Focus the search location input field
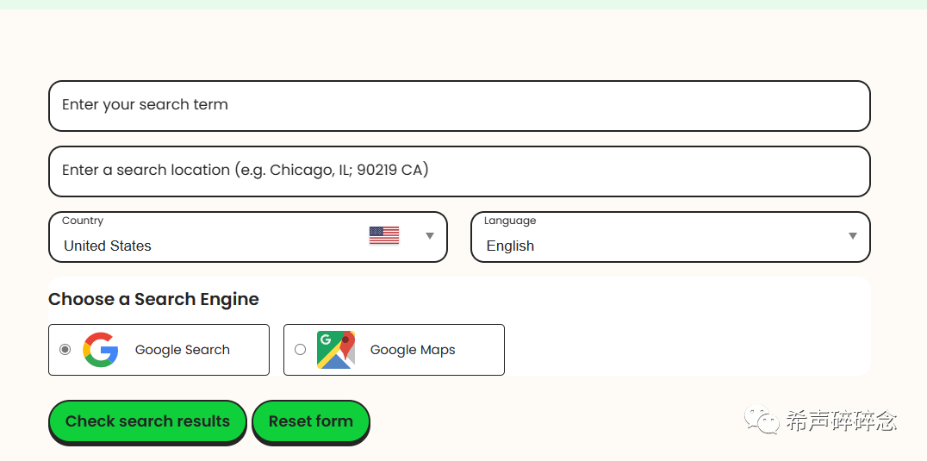927x461 pixels. coord(459,171)
